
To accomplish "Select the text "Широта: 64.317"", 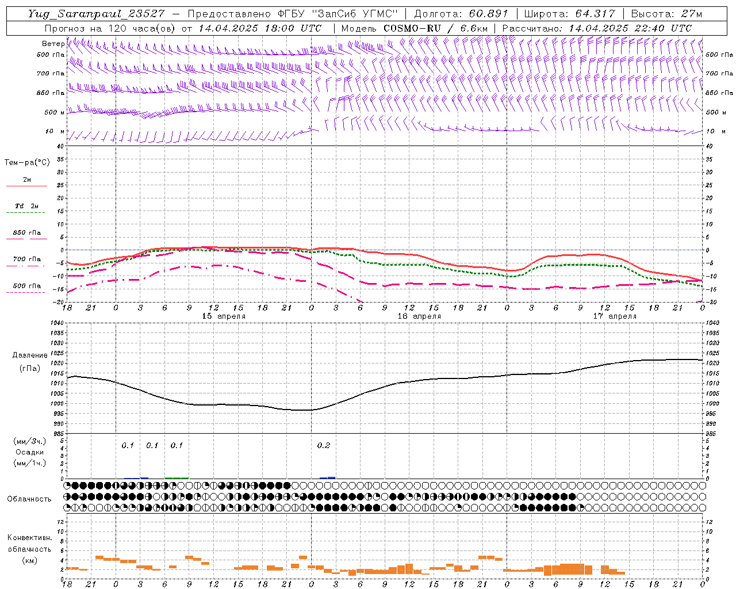I will click(x=569, y=14).
